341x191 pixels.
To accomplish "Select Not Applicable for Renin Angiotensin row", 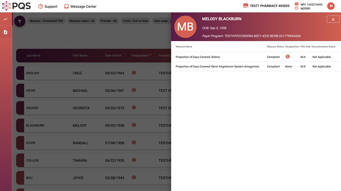I will (x=321, y=67).
